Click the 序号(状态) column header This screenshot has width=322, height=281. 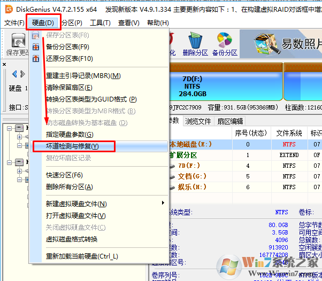(x=251, y=134)
